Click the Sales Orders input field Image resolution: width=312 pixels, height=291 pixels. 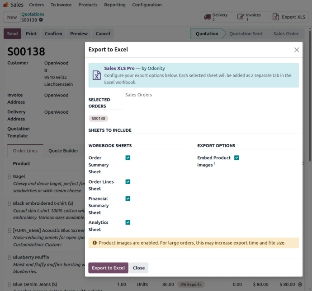[212, 95]
